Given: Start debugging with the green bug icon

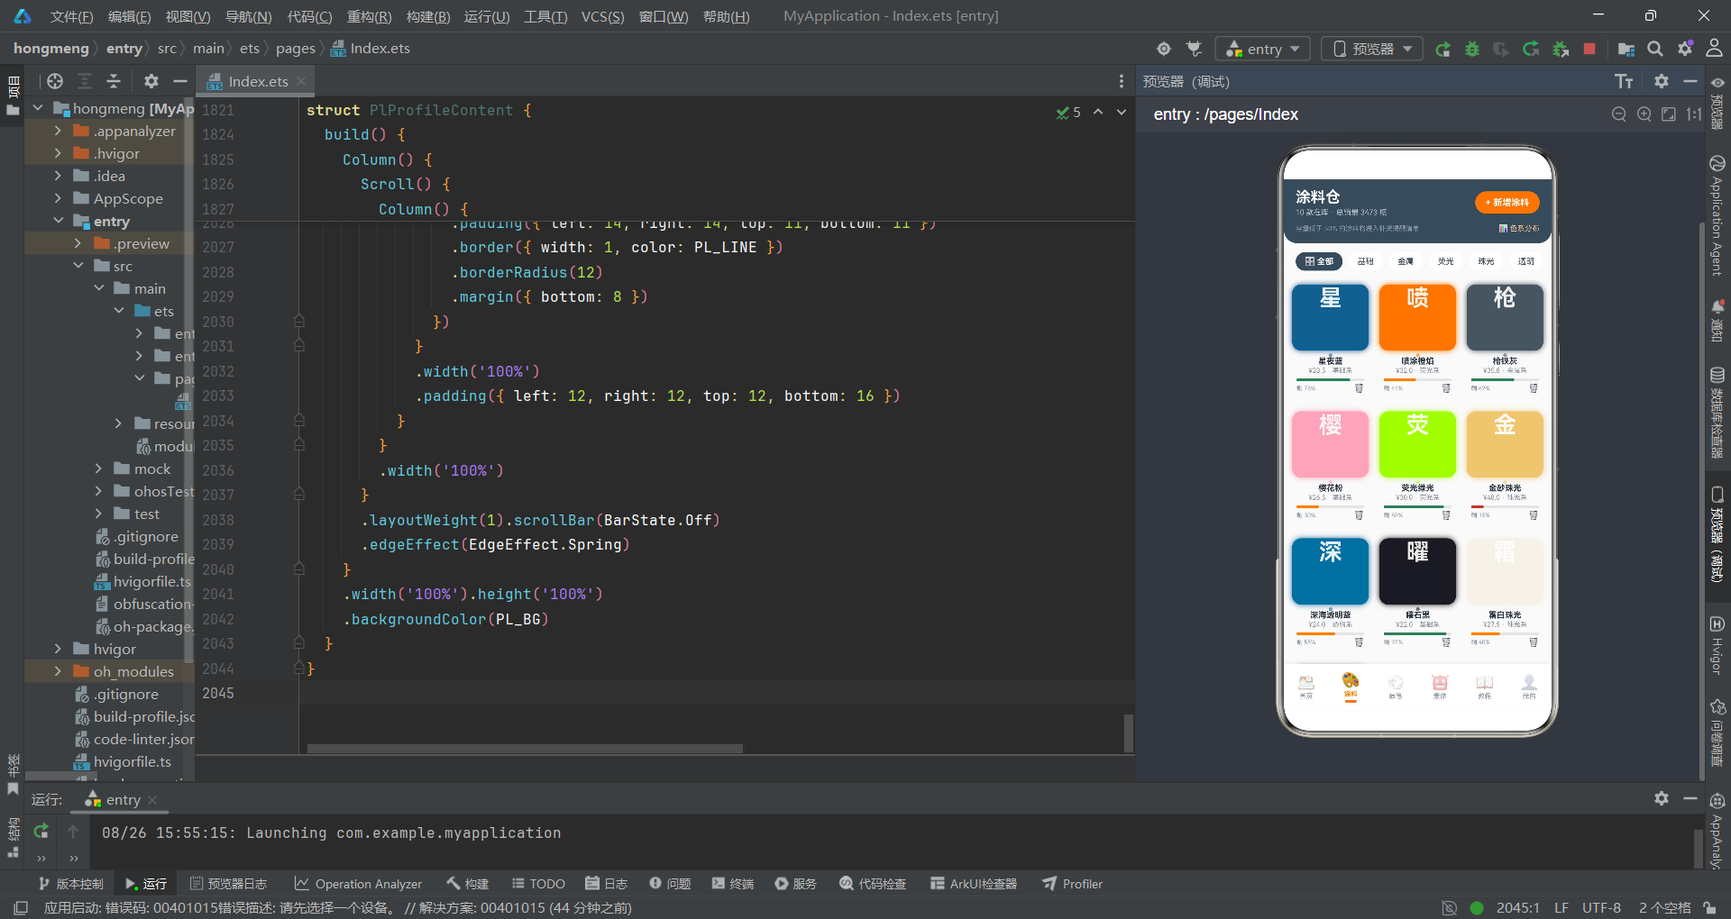Looking at the screenshot, I should pyautogui.click(x=1472, y=49).
